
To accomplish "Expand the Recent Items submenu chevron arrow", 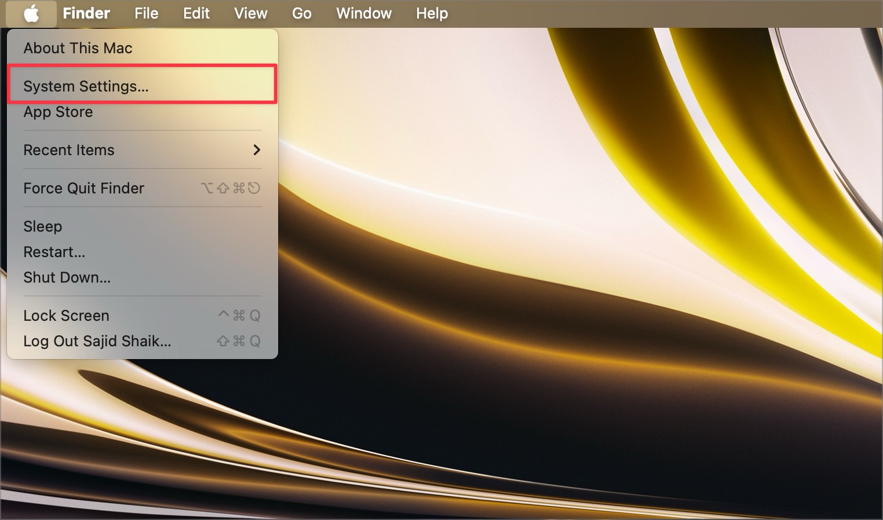I will 257,150.
